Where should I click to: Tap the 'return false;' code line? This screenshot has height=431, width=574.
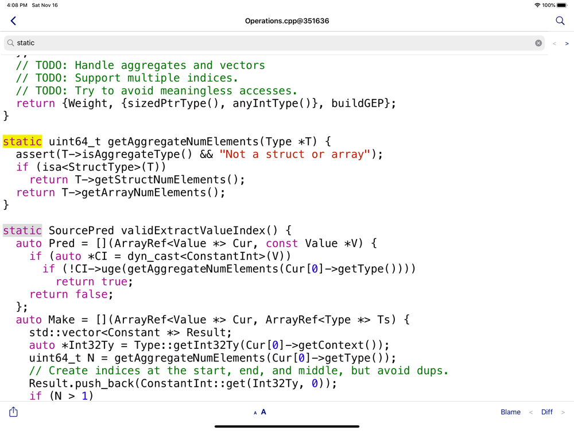click(x=71, y=294)
